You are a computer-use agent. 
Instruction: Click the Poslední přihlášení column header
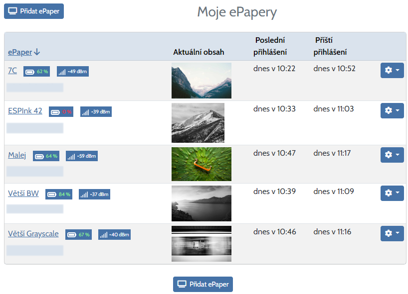point(270,46)
